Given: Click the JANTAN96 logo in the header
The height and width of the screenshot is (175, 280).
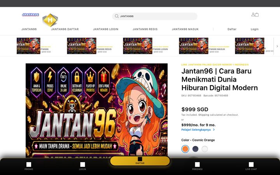Looking at the screenshot, I should [x=30, y=15].
